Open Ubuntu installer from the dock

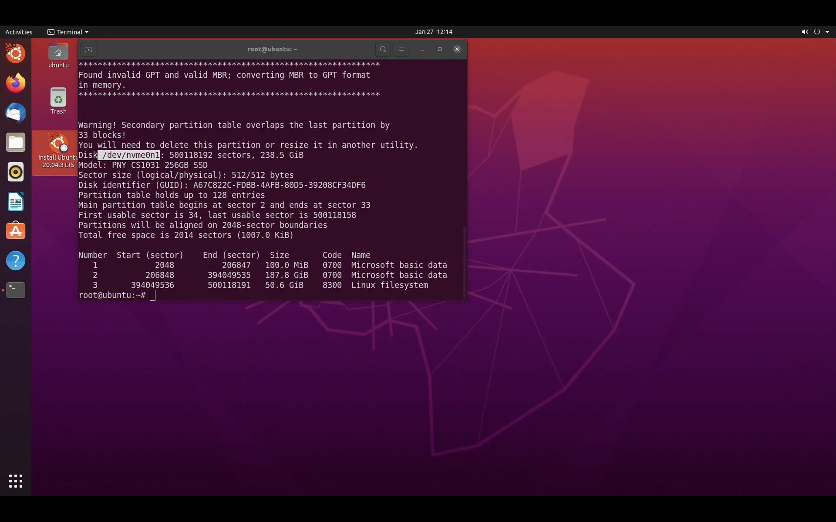(x=16, y=54)
